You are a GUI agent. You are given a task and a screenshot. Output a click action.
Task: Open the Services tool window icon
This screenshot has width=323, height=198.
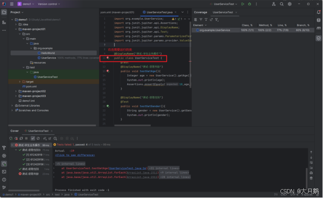point(4,156)
